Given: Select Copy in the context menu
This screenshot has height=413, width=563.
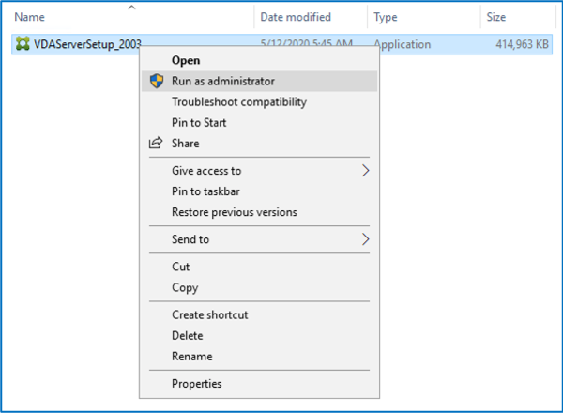Looking at the screenshot, I should [185, 287].
